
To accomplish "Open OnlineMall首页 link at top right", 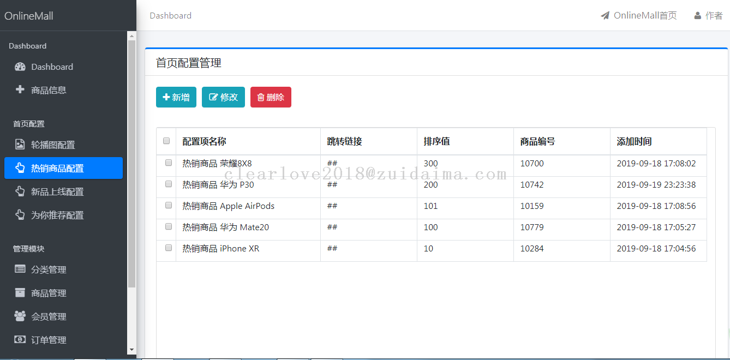I will (x=639, y=15).
